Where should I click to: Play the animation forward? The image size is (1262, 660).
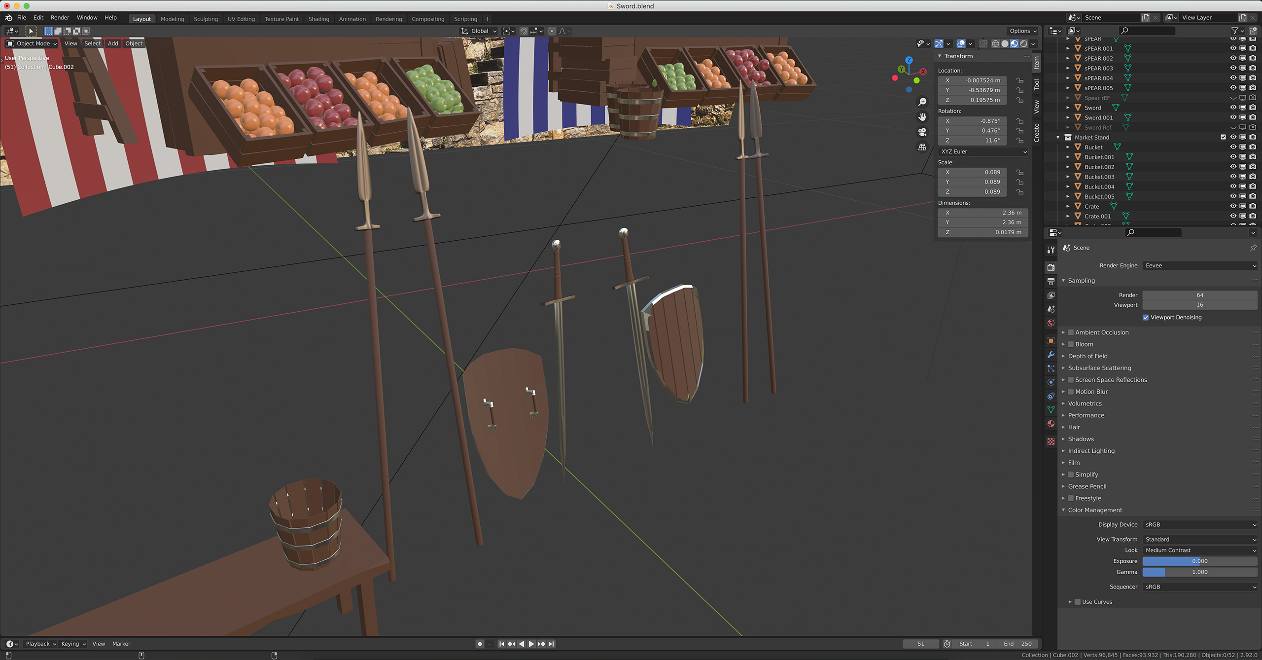point(531,644)
